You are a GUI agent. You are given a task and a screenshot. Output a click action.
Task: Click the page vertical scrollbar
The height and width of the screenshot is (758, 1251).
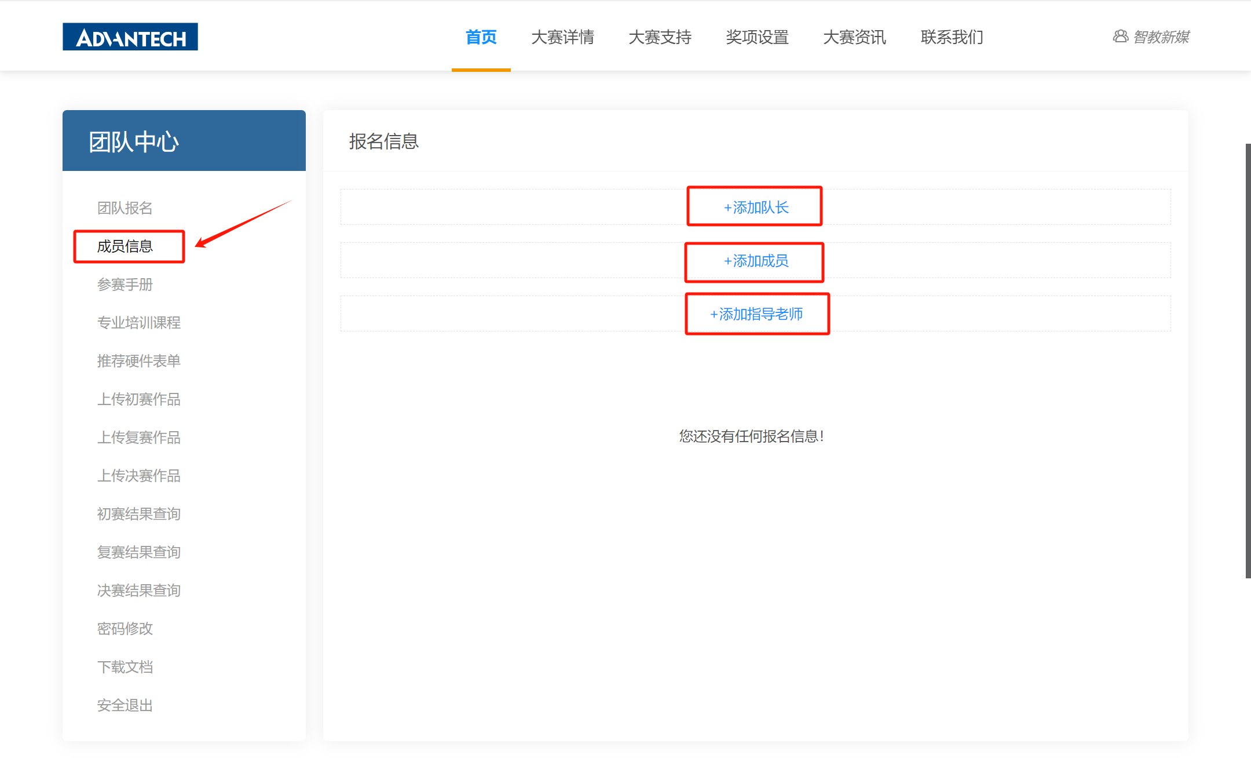point(1248,360)
